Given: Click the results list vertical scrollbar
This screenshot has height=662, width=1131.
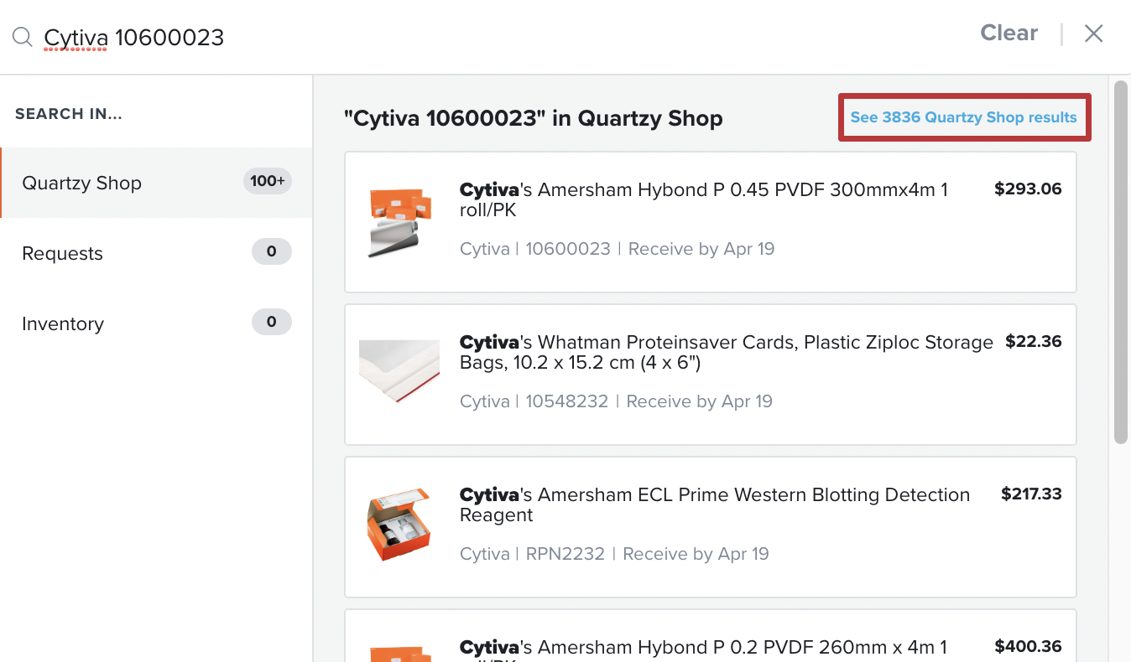Looking at the screenshot, I should click(1121, 261).
